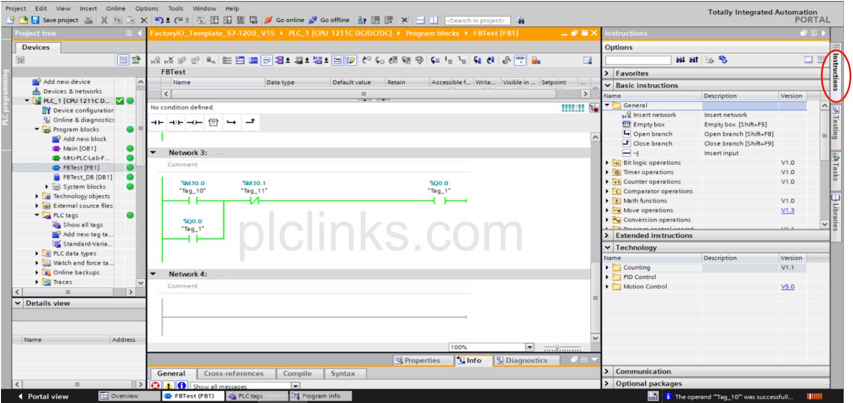Screen dimensions: 853x403
Task: Click search downward icon in Instructions options
Action: click(x=680, y=60)
